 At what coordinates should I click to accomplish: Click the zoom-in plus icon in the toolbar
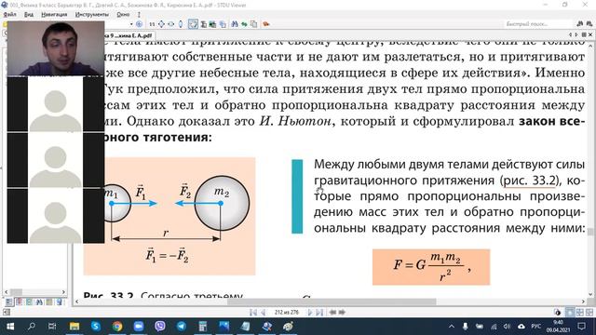pyautogui.click(x=139, y=24)
